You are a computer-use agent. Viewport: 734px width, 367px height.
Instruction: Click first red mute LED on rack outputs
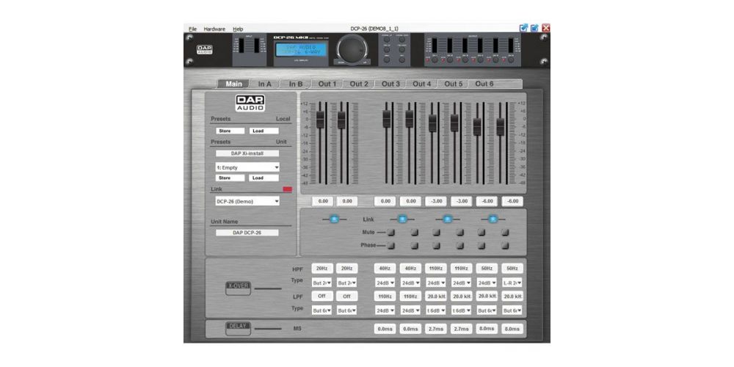(x=427, y=60)
